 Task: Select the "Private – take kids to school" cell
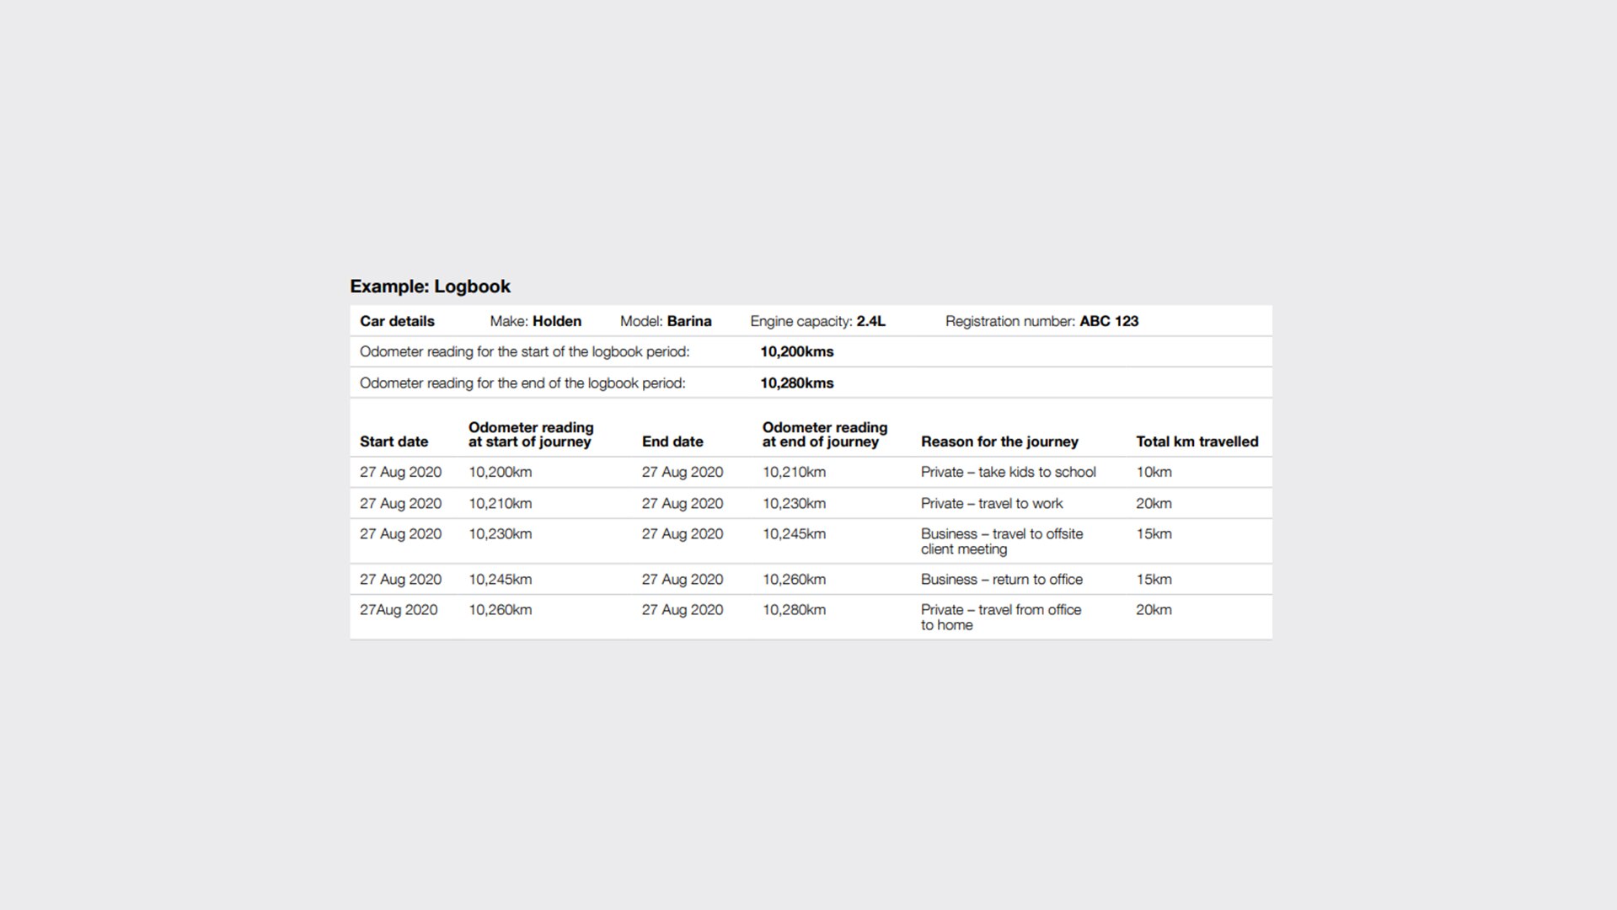[1008, 473]
